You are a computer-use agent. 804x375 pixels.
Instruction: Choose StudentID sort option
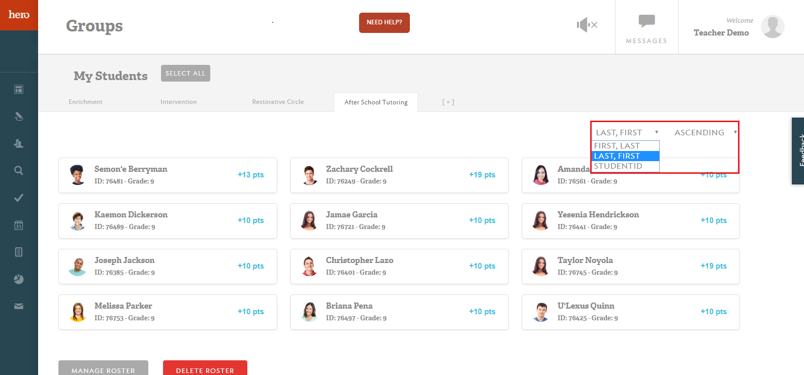(x=626, y=166)
